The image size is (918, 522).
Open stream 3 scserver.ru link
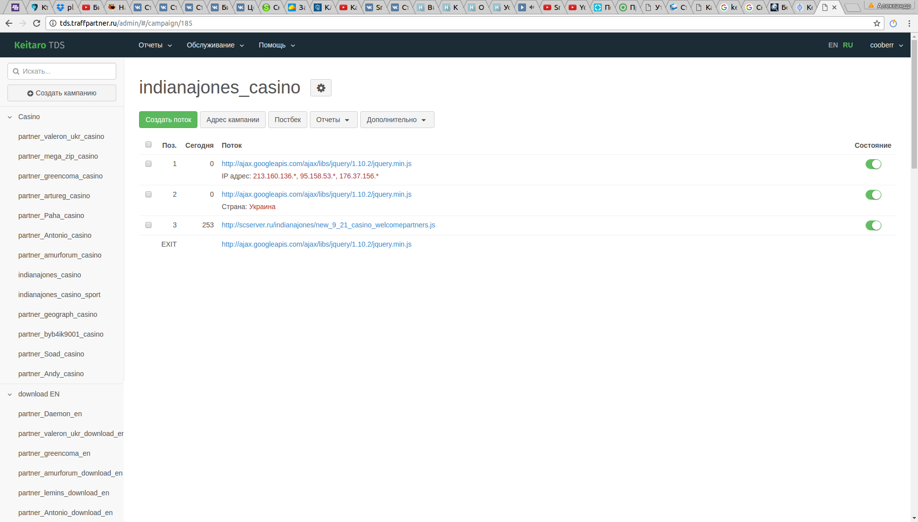(x=328, y=225)
